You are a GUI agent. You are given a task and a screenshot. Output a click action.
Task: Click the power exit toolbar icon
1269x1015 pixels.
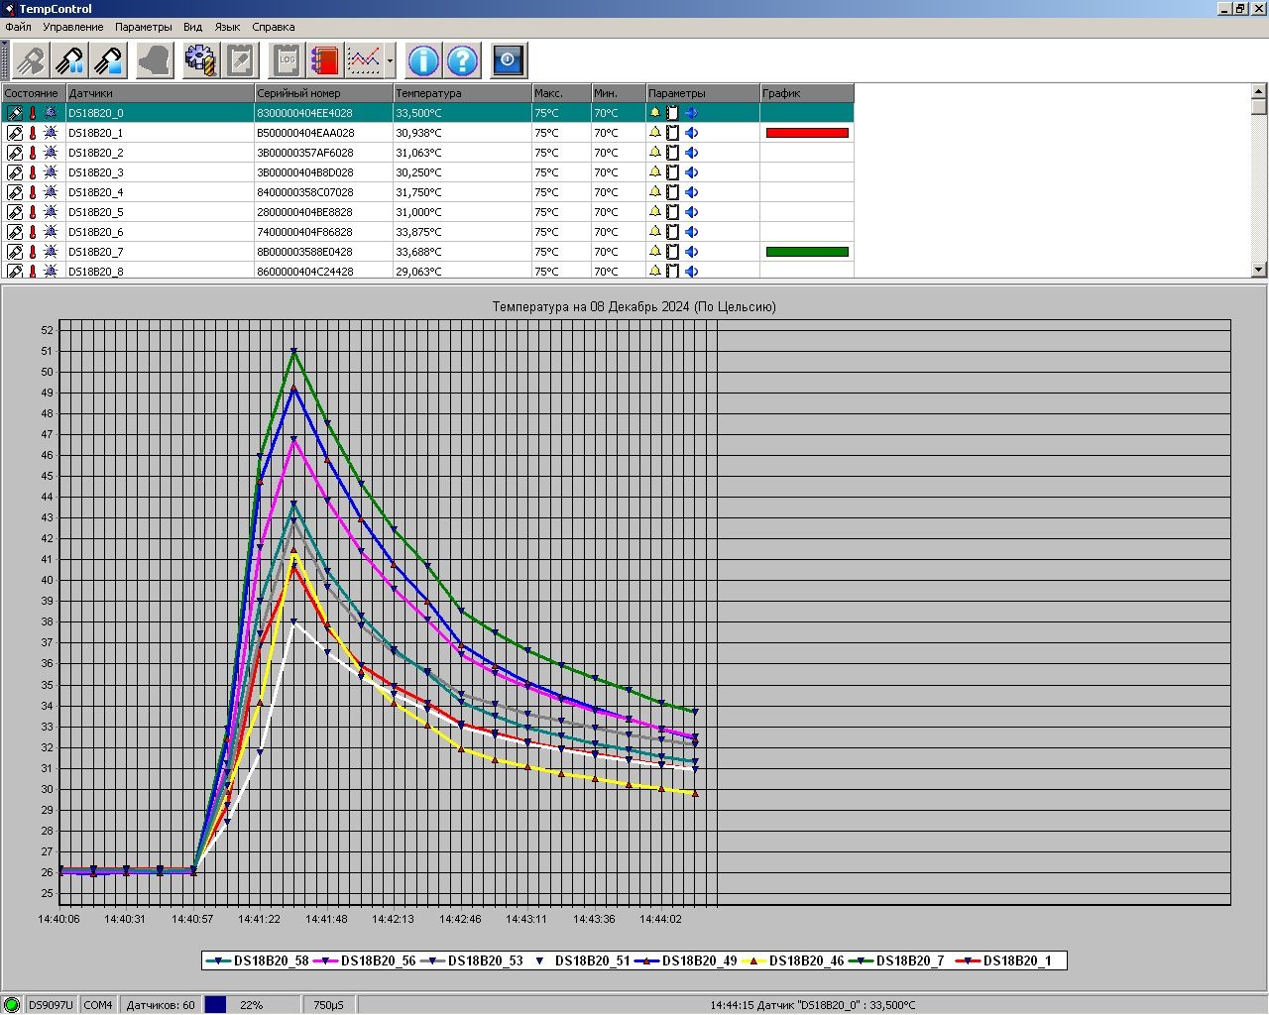click(508, 60)
